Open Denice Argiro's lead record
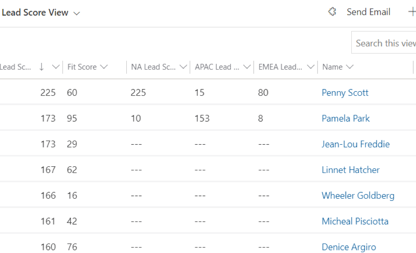The width and height of the screenshot is (416, 253). click(349, 247)
